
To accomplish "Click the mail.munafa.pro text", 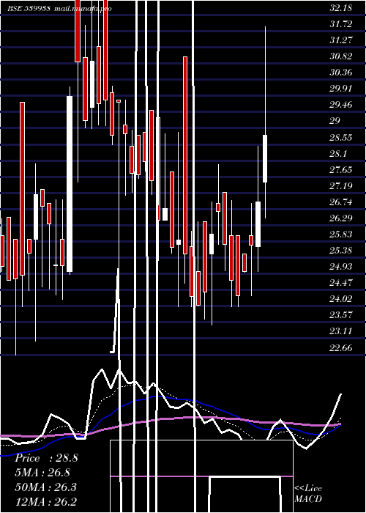I will (x=82, y=8).
